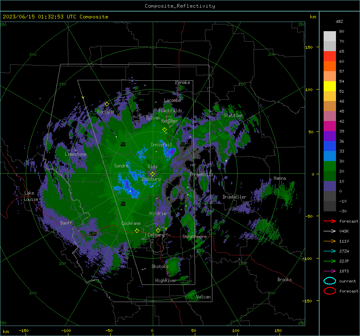The height and width of the screenshot is (336, 360).
Task: Click the Limestone label
Action: click(x=76, y=154)
